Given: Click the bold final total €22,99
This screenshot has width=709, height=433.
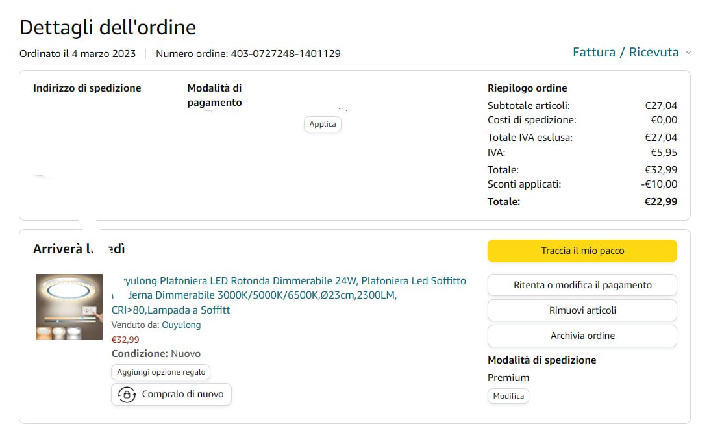Looking at the screenshot, I should [660, 202].
